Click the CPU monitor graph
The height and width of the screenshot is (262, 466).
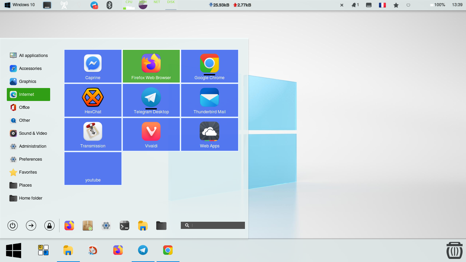click(x=129, y=5)
